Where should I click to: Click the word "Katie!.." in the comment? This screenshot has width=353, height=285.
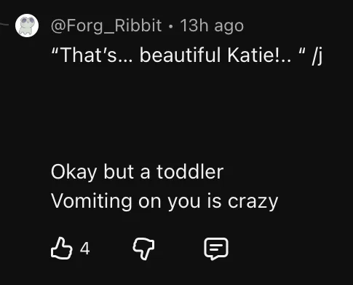point(259,55)
